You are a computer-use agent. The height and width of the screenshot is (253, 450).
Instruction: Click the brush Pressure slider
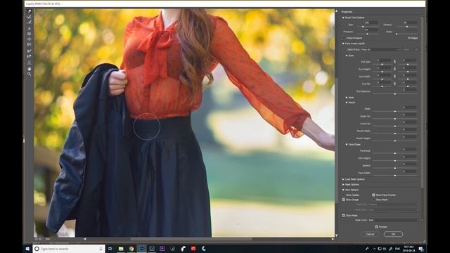point(367,34)
